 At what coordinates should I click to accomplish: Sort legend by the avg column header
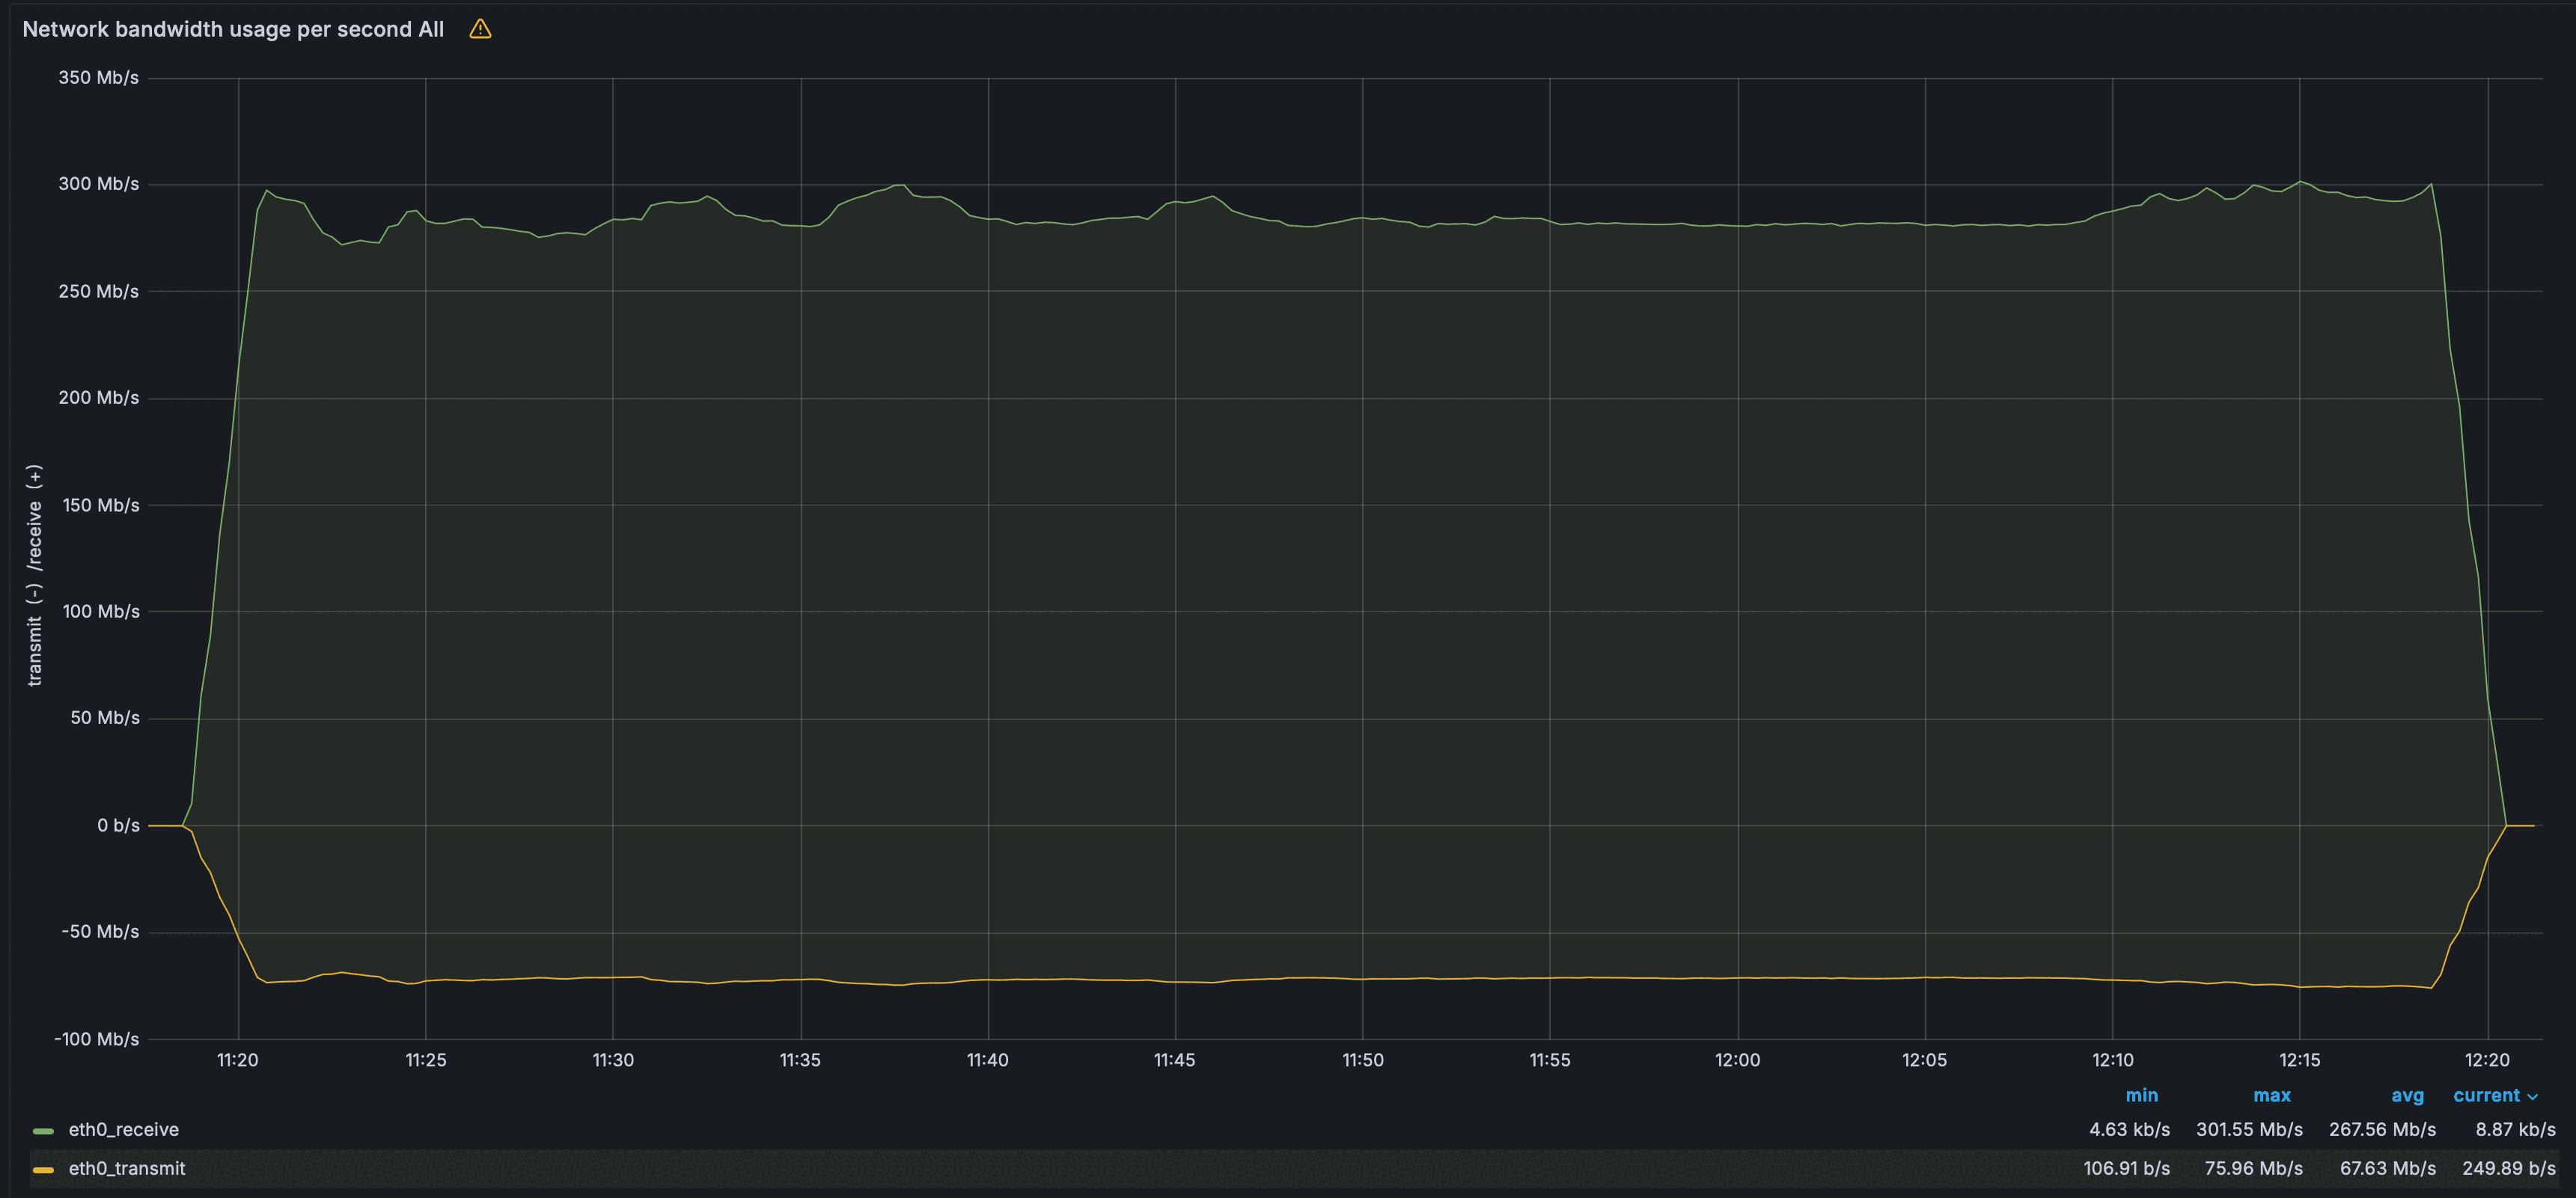[2407, 1095]
